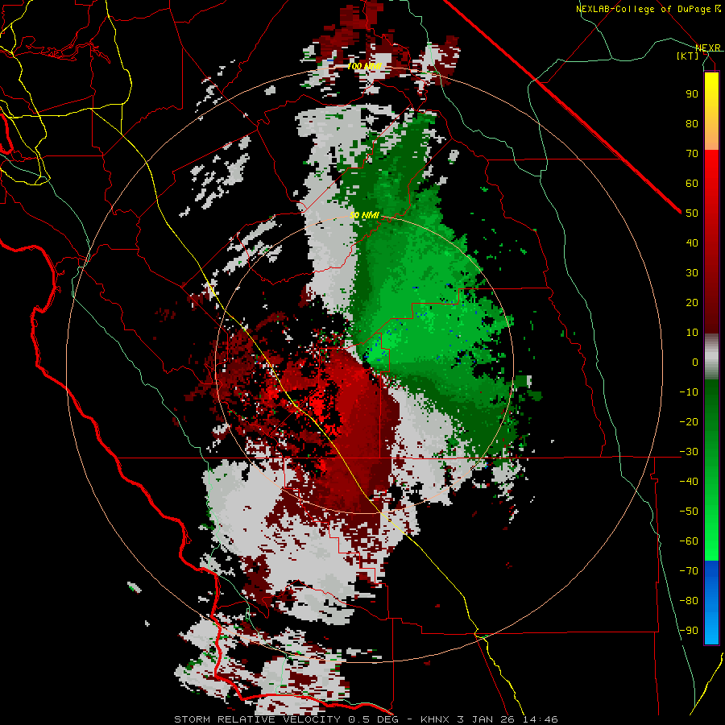725x725 pixels.
Task: Select the 100 NMI range ring label
Action: [364, 66]
